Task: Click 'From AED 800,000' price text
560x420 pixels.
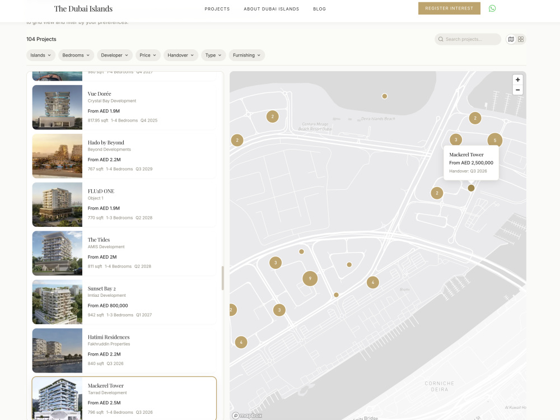Action: tap(108, 306)
